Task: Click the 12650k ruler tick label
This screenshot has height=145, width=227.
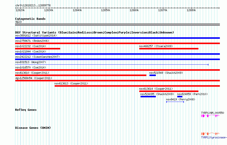Action: pos(106,10)
